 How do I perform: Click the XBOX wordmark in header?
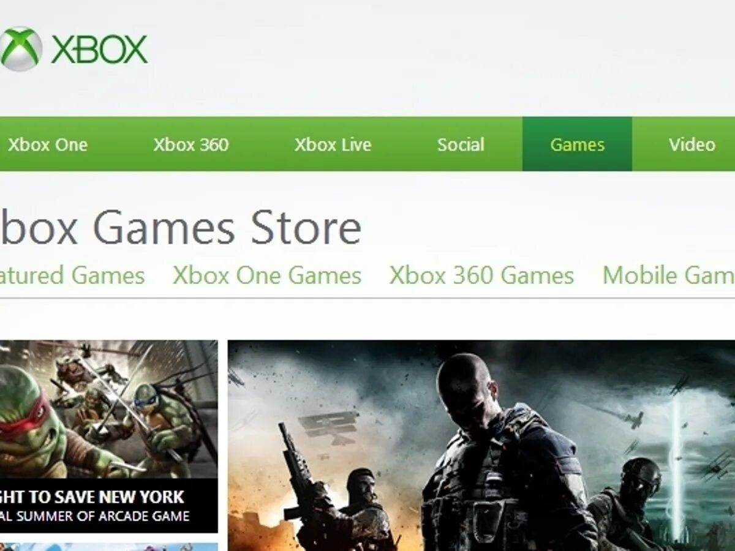99,50
